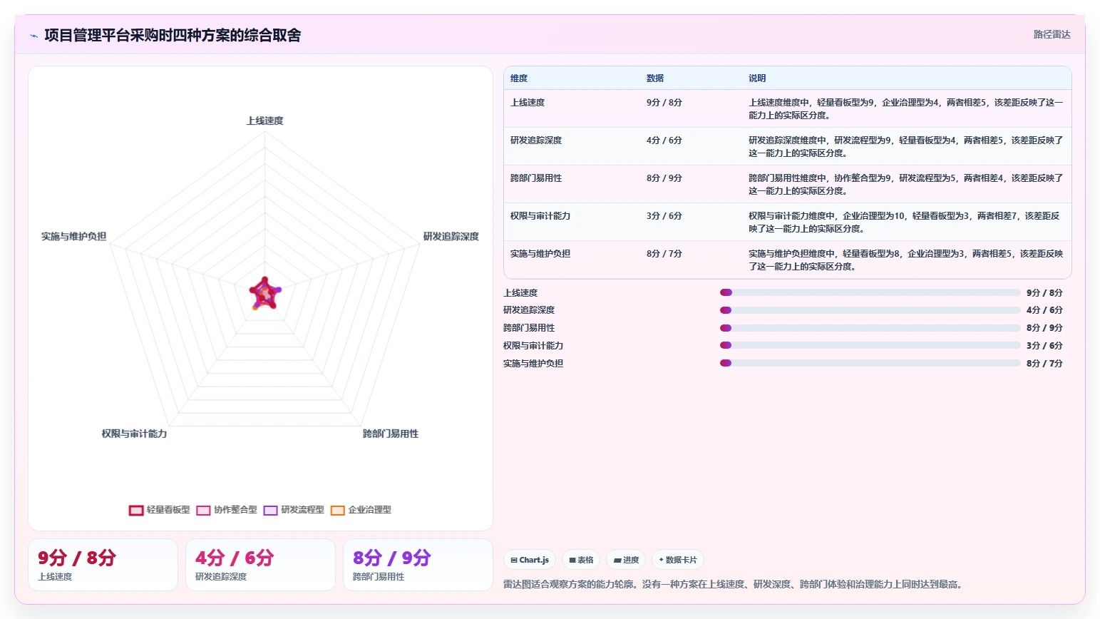Viewport: 1100px width, 619px height.
Task: Click the 进度 tag
Action: click(x=626, y=560)
